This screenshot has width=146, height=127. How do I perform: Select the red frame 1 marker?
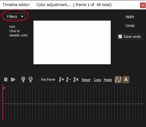[x=4, y=89]
